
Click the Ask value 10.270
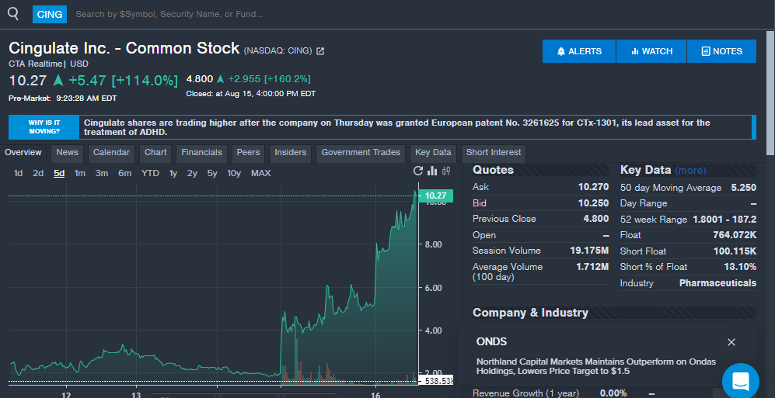593,187
